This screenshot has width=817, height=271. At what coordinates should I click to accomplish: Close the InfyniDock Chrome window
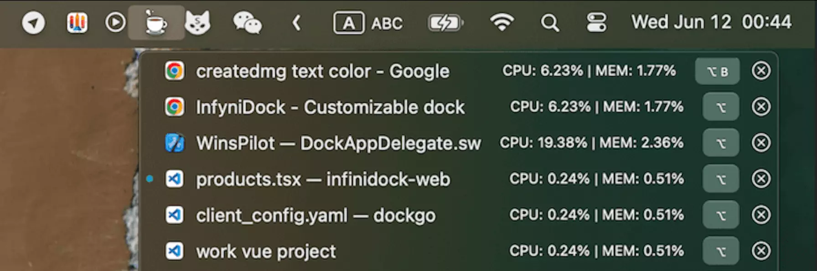coord(761,107)
